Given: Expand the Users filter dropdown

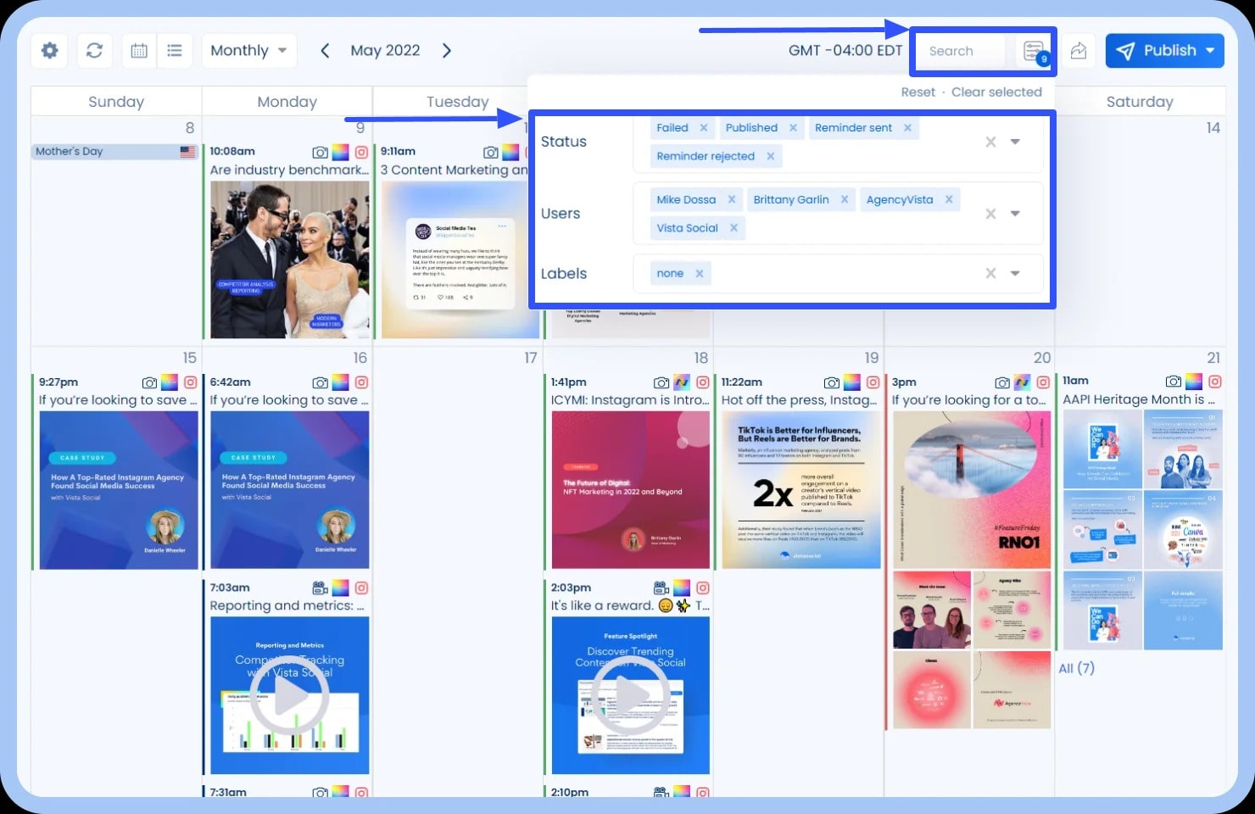Looking at the screenshot, I should click(x=1015, y=213).
